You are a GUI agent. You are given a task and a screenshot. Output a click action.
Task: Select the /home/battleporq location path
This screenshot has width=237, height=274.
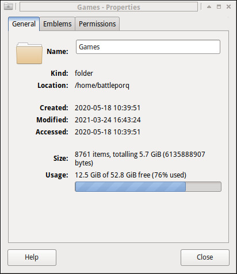[x=102, y=86]
